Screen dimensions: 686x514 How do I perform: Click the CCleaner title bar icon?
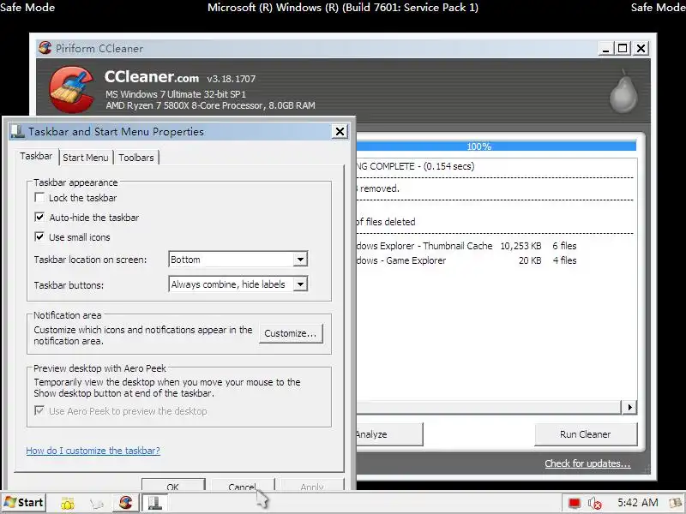pyautogui.click(x=45, y=48)
